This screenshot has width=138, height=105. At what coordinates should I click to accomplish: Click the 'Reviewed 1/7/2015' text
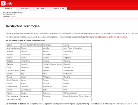click(x=10, y=16)
